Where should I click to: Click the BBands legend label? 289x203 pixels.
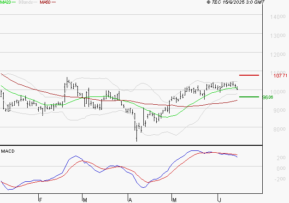(x=26, y=2)
